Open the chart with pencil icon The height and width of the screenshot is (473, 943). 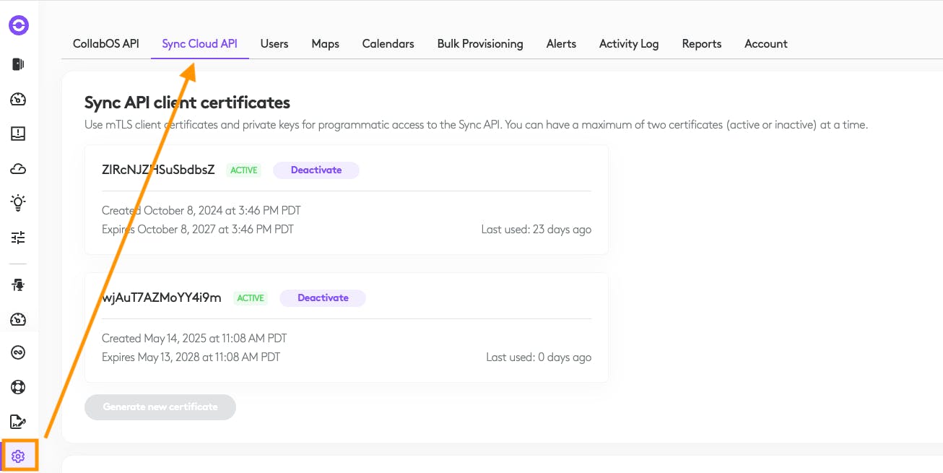19,422
